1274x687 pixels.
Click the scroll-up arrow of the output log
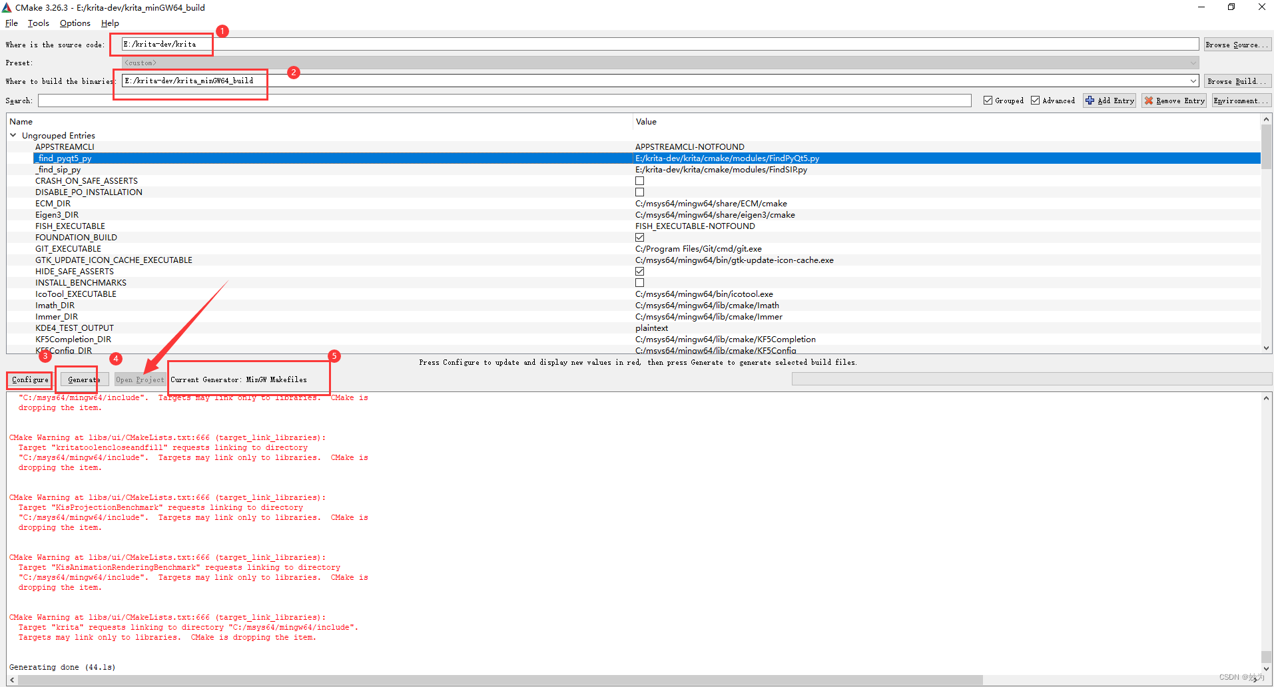tap(1266, 398)
